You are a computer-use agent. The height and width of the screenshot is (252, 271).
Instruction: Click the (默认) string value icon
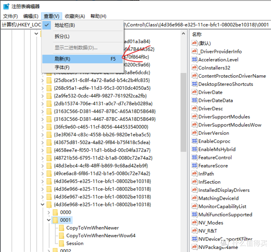(x=194, y=43)
